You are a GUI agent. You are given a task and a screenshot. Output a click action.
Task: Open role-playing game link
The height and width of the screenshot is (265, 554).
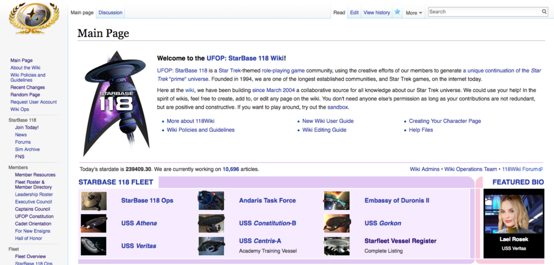[x=283, y=70]
